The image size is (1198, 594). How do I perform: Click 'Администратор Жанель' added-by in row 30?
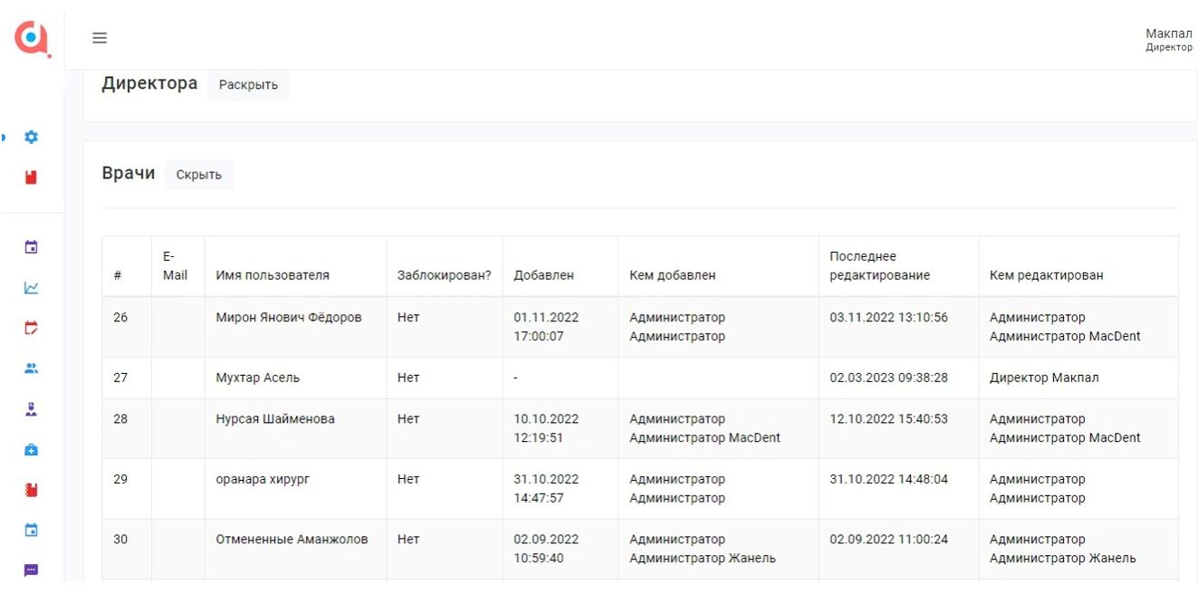click(x=703, y=559)
